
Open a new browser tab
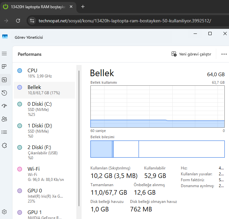(x=83, y=7)
